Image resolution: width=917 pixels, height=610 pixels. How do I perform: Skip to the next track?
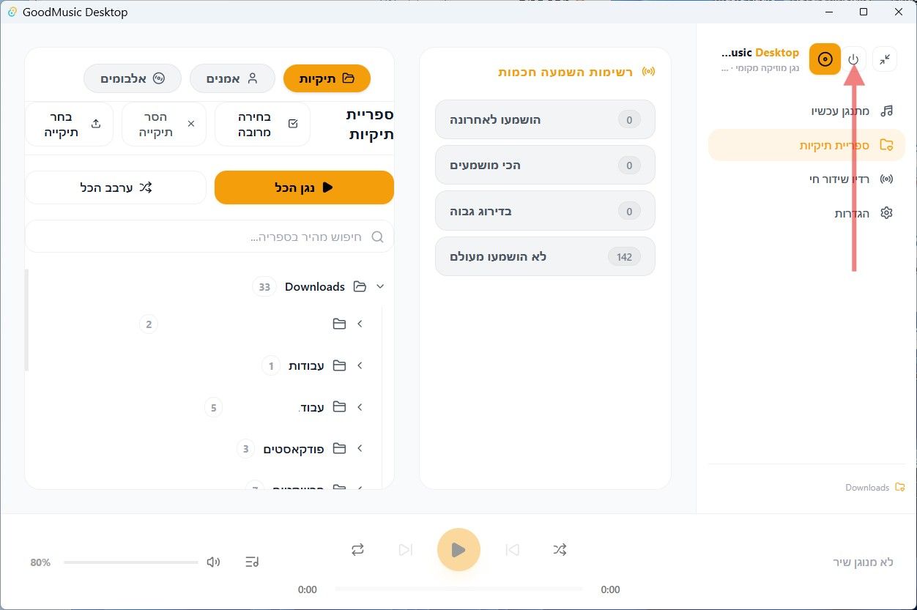tap(406, 549)
